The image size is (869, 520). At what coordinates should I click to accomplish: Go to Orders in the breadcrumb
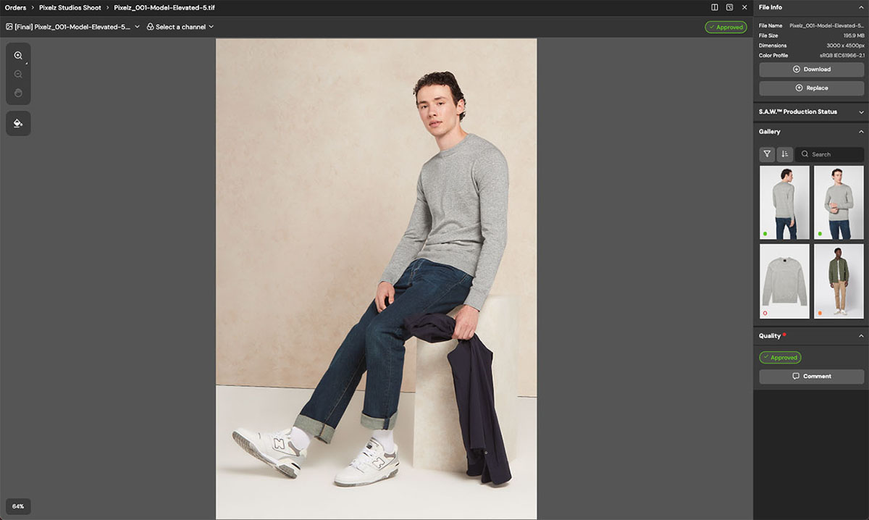(15, 7)
